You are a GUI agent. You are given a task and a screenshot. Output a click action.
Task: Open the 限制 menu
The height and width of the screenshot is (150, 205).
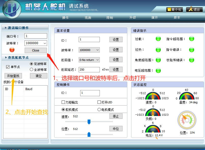[x=110, y=18]
